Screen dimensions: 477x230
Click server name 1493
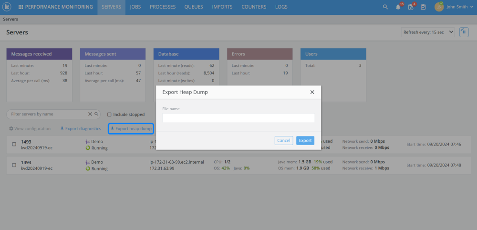point(26,142)
